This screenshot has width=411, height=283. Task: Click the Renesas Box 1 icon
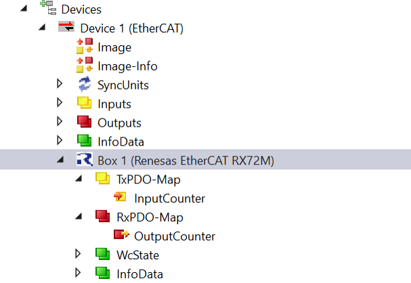[85, 159]
